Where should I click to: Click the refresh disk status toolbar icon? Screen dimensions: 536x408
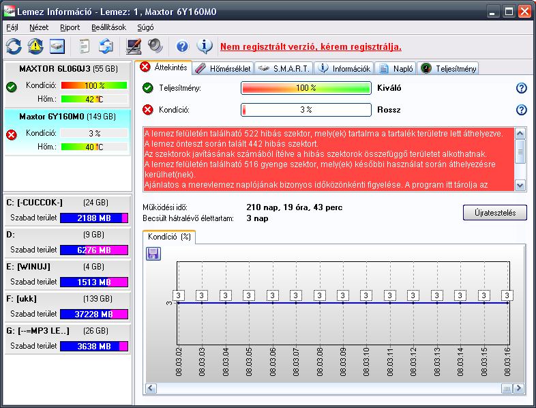[14, 46]
